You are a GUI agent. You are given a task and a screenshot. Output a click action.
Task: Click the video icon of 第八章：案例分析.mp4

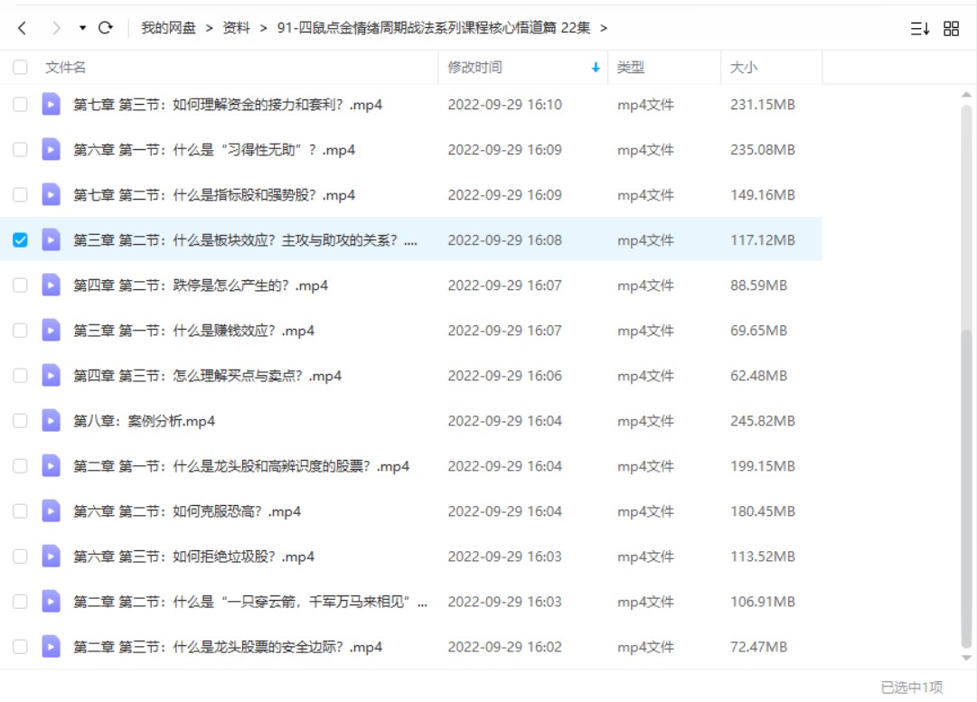tap(50, 420)
